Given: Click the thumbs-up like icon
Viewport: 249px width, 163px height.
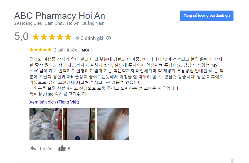Looking at the screenshot, I should (62, 148).
